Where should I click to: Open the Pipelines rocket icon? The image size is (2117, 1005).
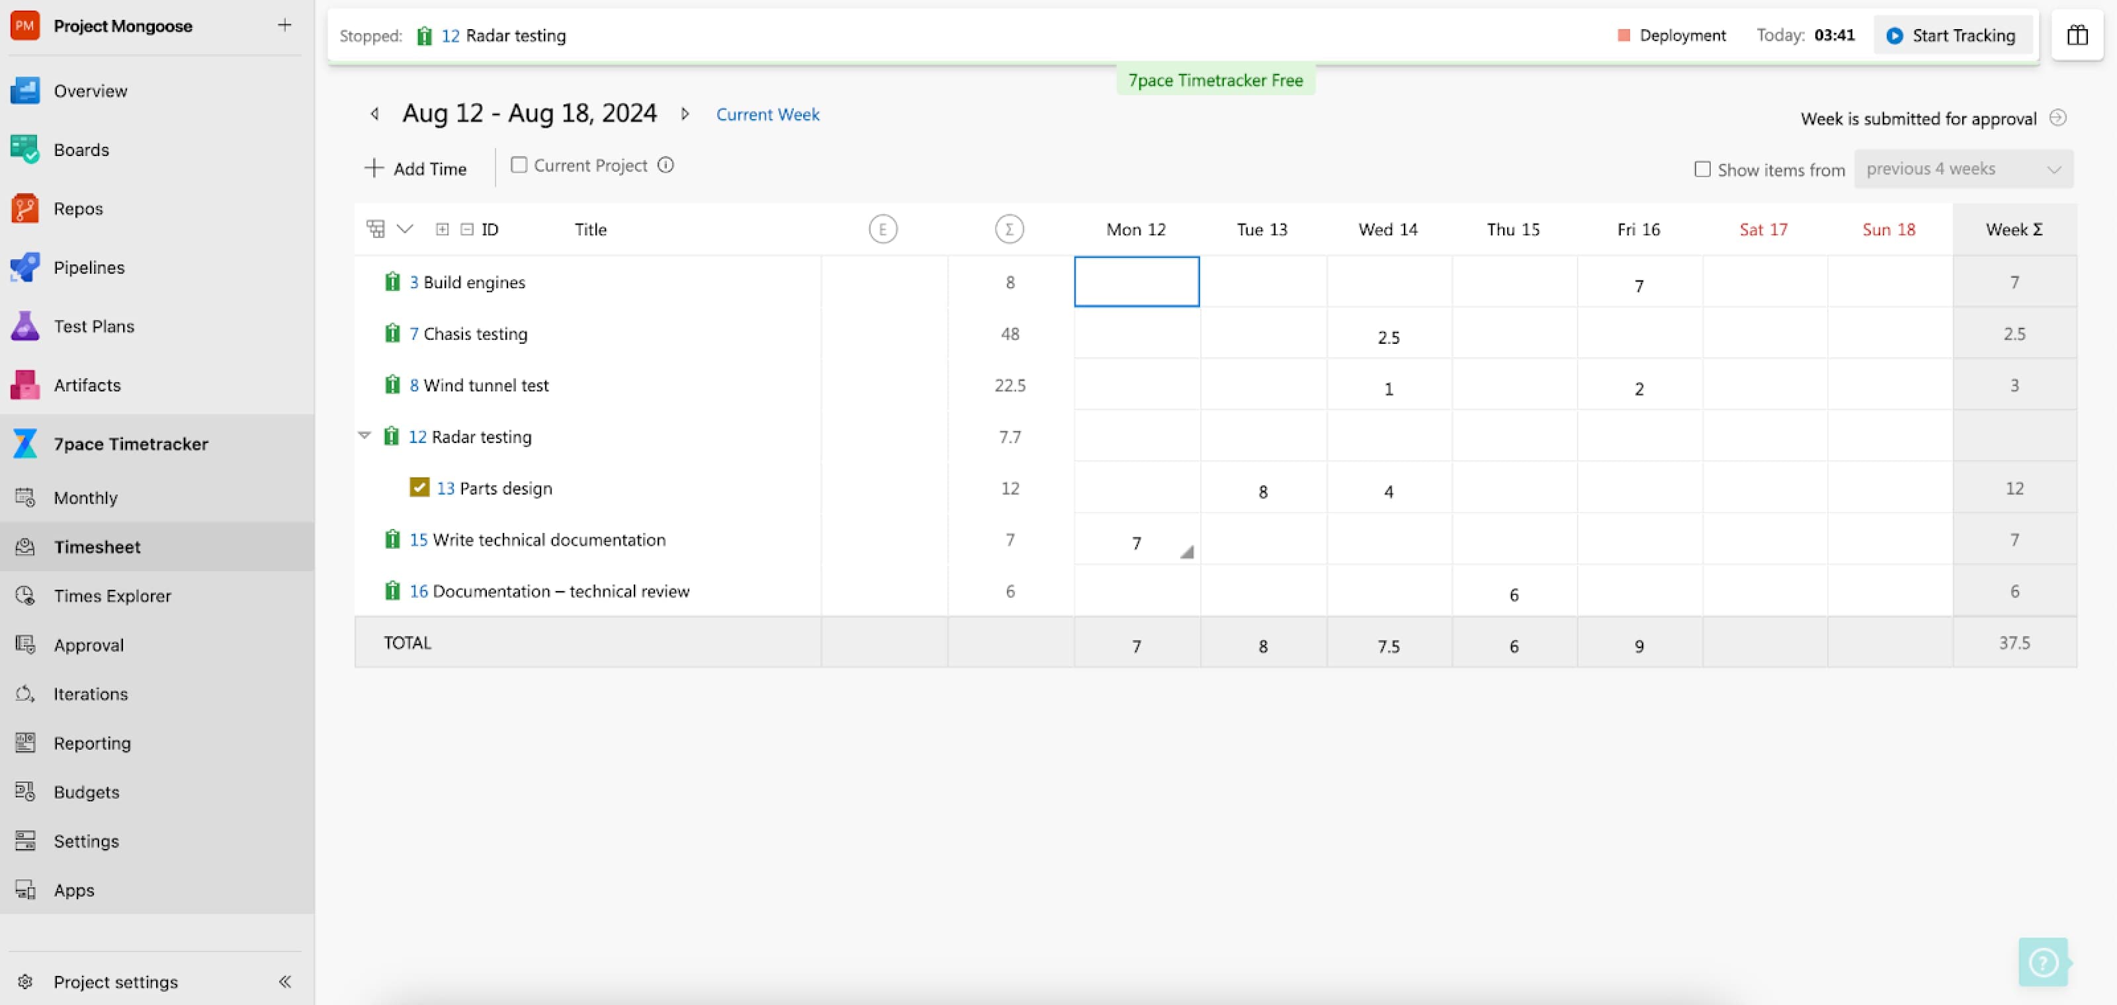(24, 268)
